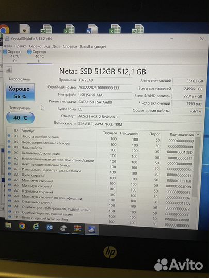Open the Диск menu
This screenshot has height=278, width=209.
(x=56, y=46)
